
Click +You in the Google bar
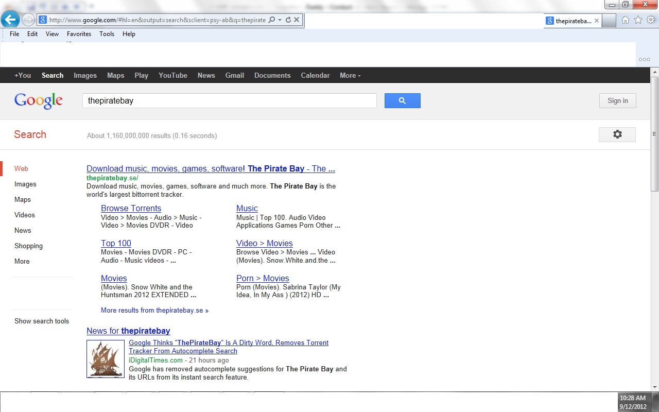pyautogui.click(x=23, y=75)
